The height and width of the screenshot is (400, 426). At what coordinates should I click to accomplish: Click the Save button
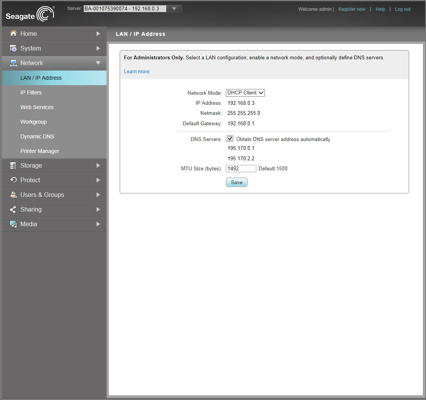pyautogui.click(x=236, y=182)
